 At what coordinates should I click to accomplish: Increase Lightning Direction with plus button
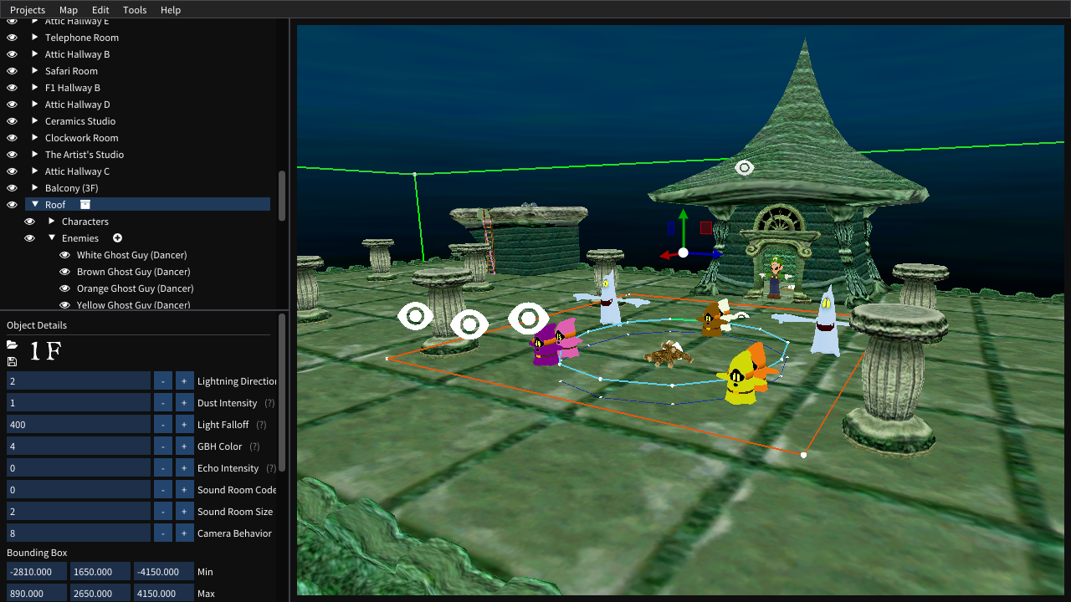coord(184,381)
